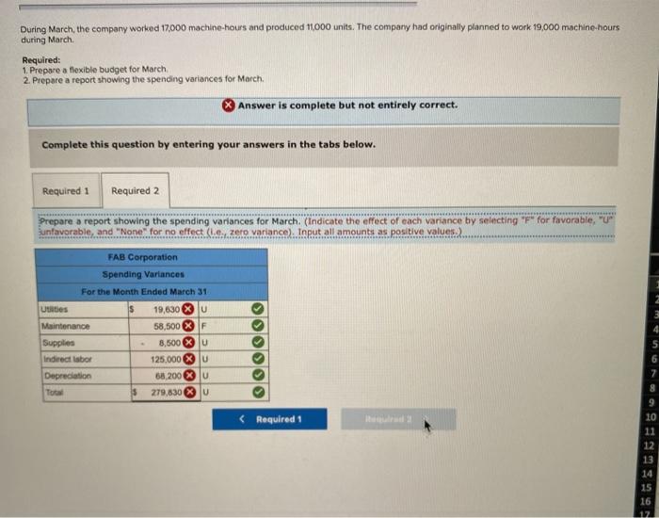Click the FAB Corporation table header
The image size is (659, 518).
click(143, 257)
